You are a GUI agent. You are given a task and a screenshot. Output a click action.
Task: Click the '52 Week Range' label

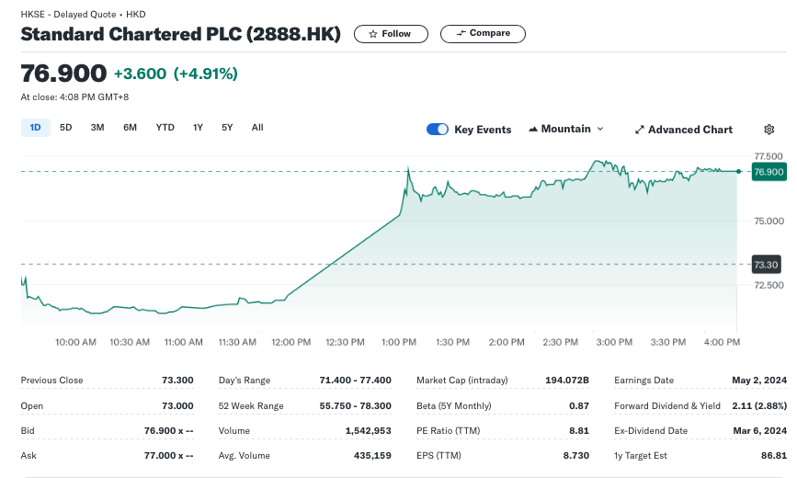point(251,405)
